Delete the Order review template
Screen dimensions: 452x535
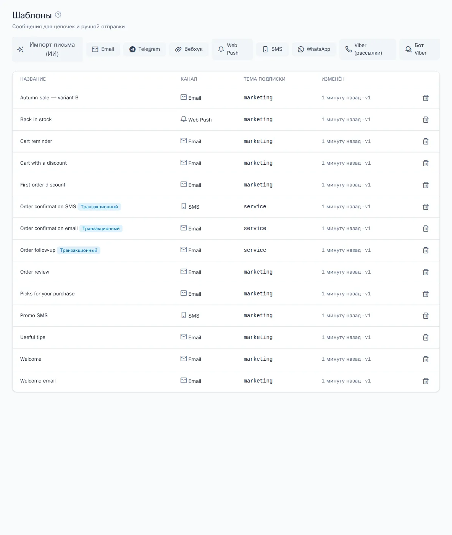point(426,272)
